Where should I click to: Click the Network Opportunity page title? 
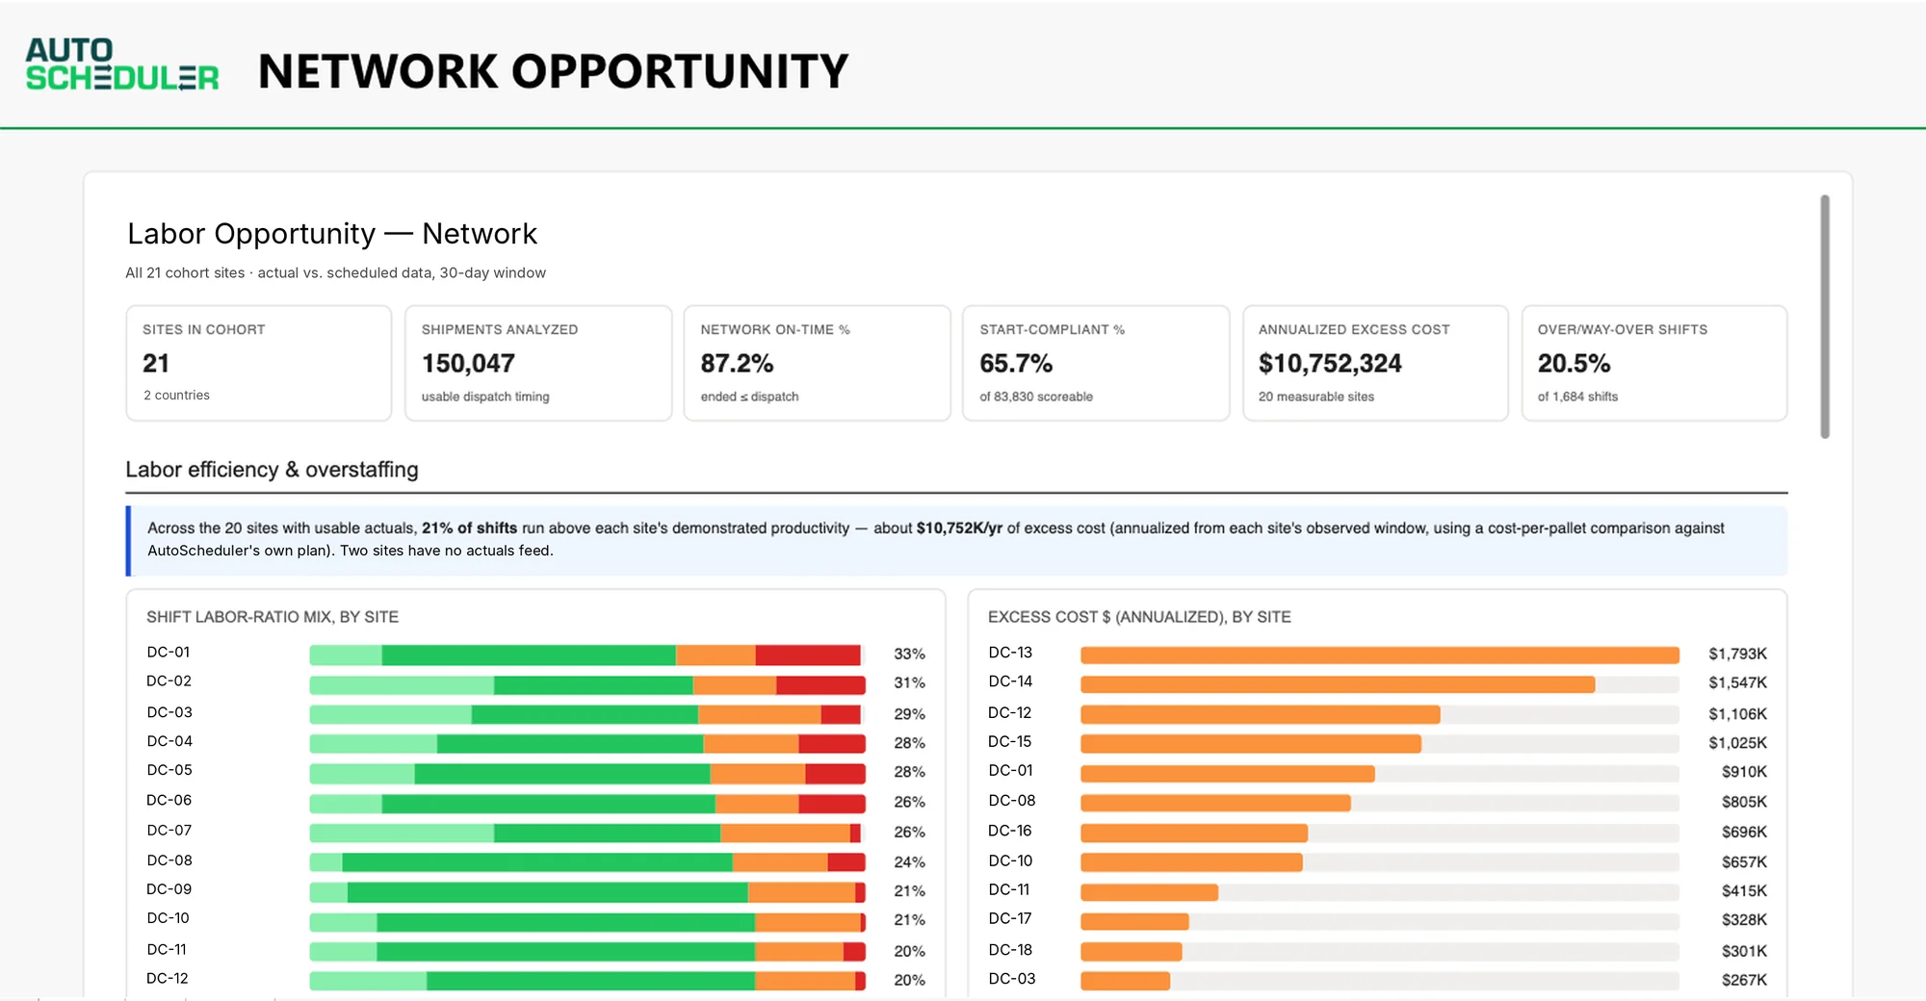pos(554,71)
